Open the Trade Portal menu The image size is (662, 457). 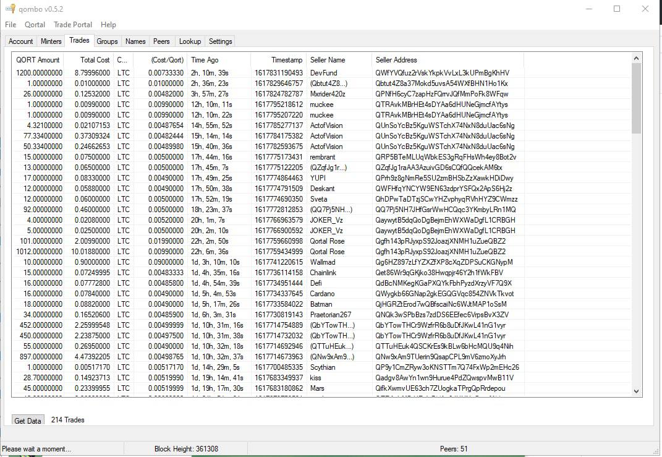[x=73, y=25]
